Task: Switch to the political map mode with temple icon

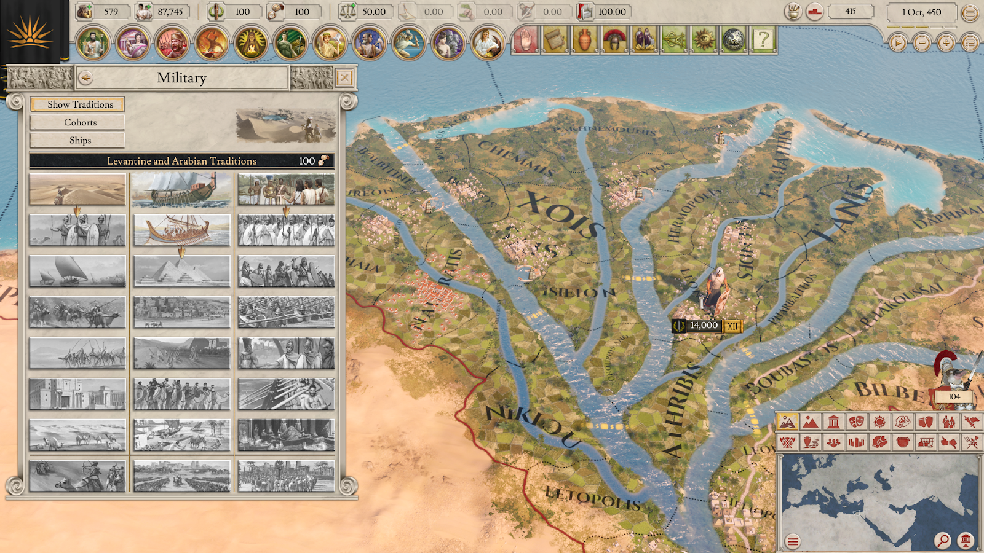Action: (833, 422)
